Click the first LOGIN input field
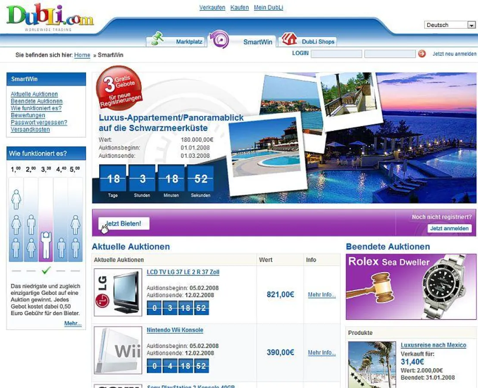The image size is (478, 388). [x=336, y=54]
